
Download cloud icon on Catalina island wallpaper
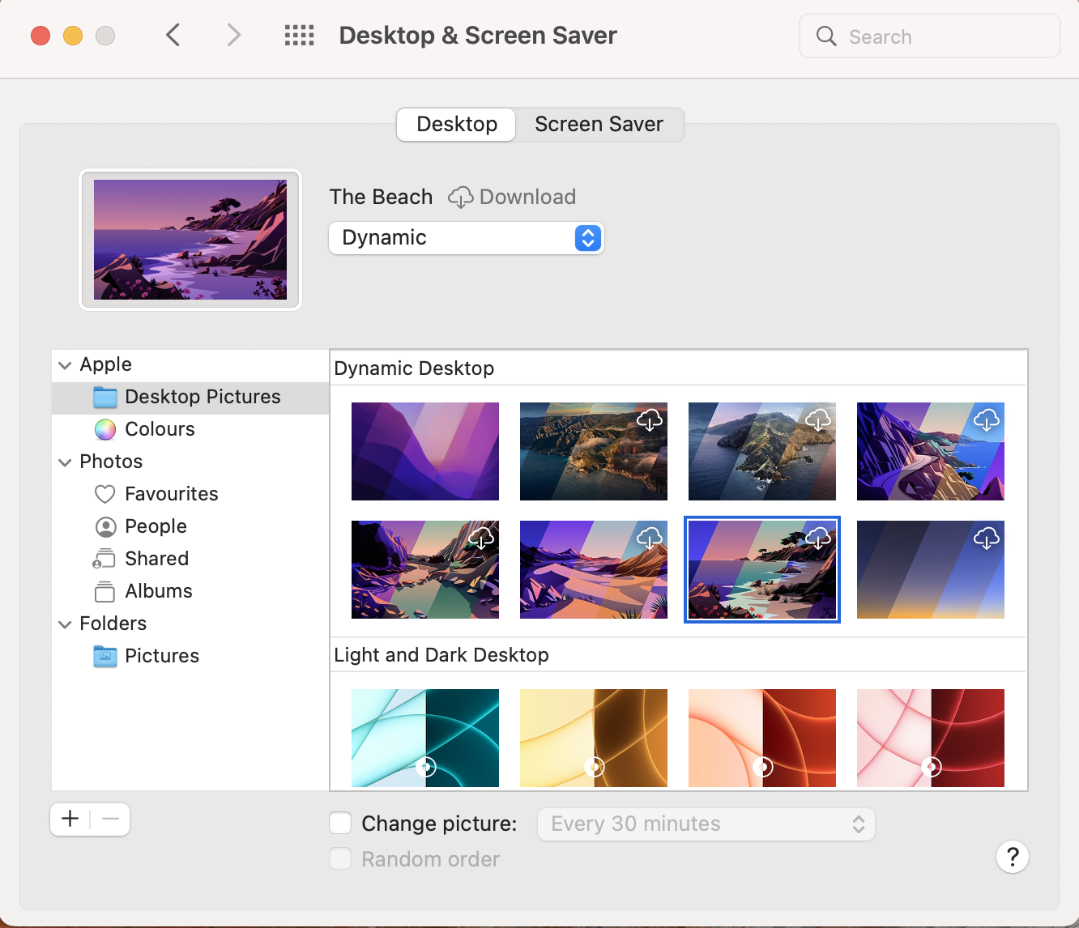pyautogui.click(x=818, y=419)
